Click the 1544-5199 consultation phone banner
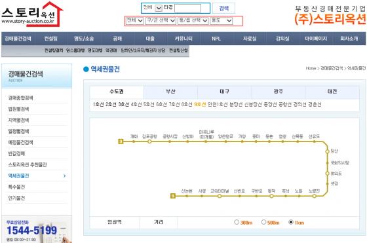 click(x=37, y=229)
